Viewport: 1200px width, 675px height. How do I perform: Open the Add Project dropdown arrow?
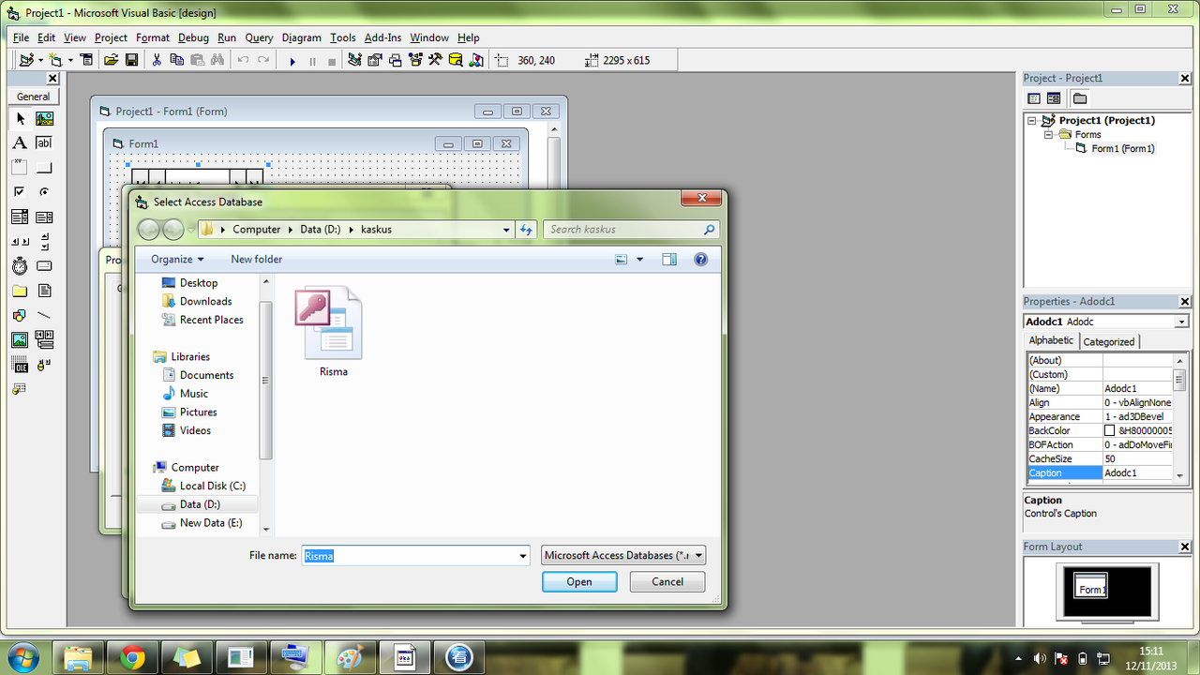(40, 60)
